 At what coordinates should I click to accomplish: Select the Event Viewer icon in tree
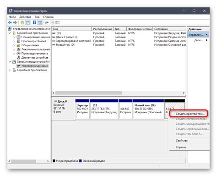click(x=18, y=41)
